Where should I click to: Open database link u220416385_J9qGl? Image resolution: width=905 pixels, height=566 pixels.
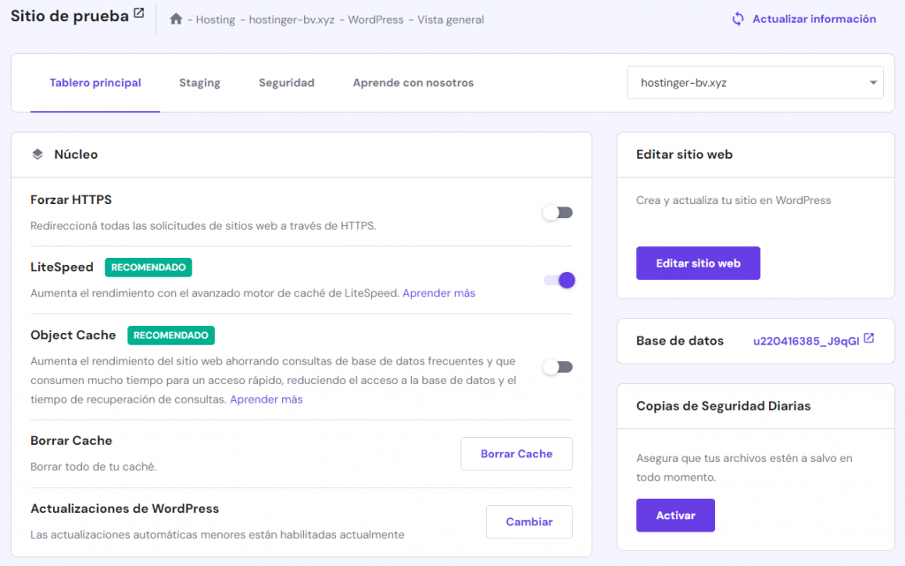pyautogui.click(x=806, y=341)
